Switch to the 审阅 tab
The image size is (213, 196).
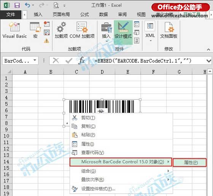tap(122, 14)
